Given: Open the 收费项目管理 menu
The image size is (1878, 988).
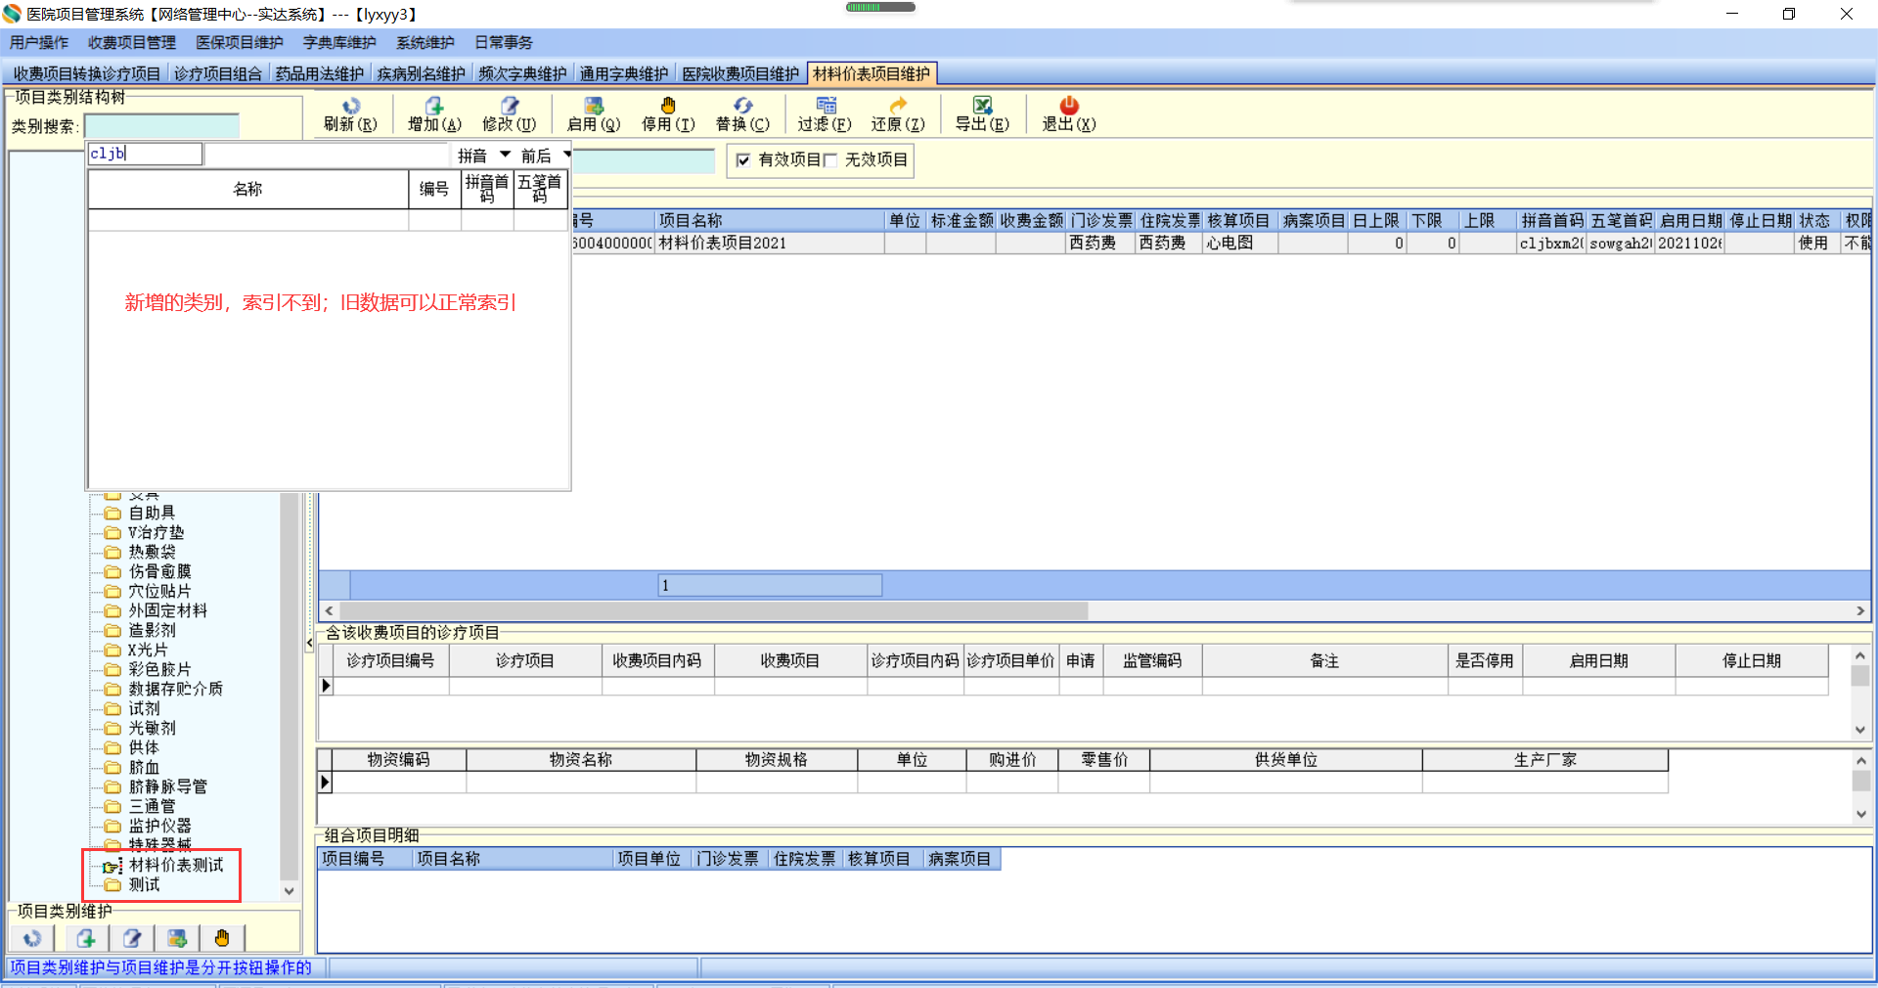Looking at the screenshot, I should pyautogui.click(x=132, y=42).
